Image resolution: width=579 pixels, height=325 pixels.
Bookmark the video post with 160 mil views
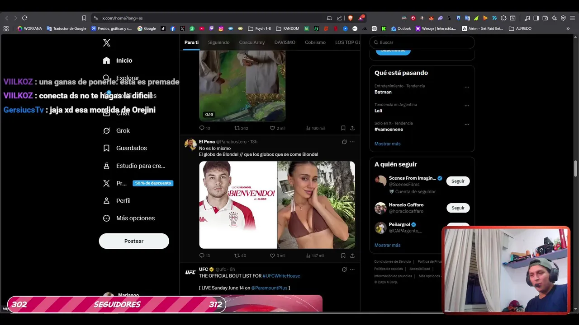tap(343, 128)
